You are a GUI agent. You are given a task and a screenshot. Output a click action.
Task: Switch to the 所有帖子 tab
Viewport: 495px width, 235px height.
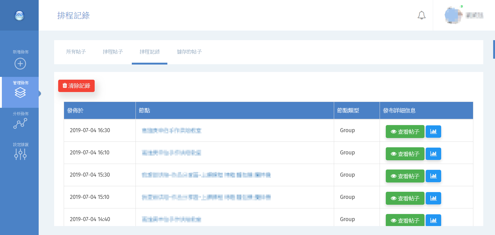tap(76, 52)
